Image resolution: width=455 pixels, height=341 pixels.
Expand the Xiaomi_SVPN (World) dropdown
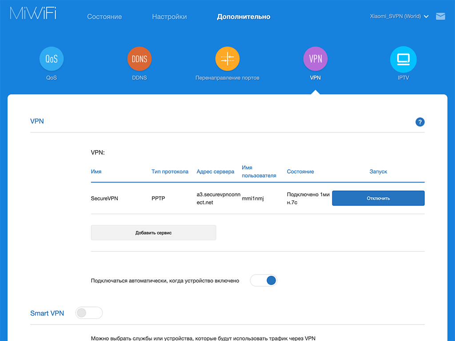(x=399, y=16)
